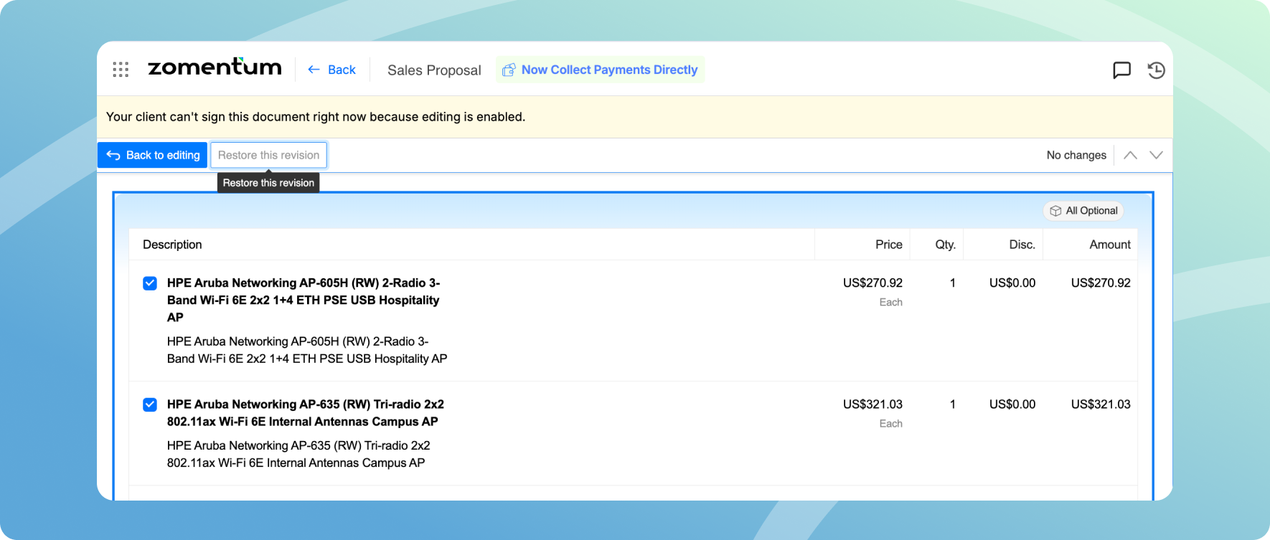Click the Sales Proposal title
This screenshot has width=1270, height=540.
(434, 70)
